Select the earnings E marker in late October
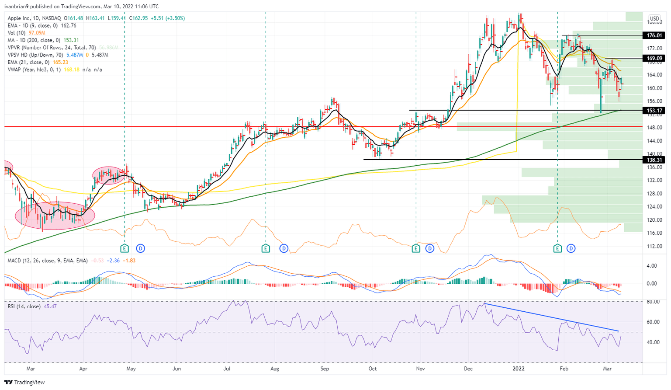671x390 pixels. (416, 248)
